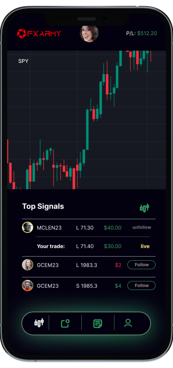This screenshot has width=173, height=368.
Task: Tap the MCLEN23 trader avatar
Action: (27, 227)
